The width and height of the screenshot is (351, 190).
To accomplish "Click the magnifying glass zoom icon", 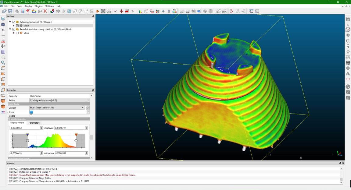I will click(3, 63).
